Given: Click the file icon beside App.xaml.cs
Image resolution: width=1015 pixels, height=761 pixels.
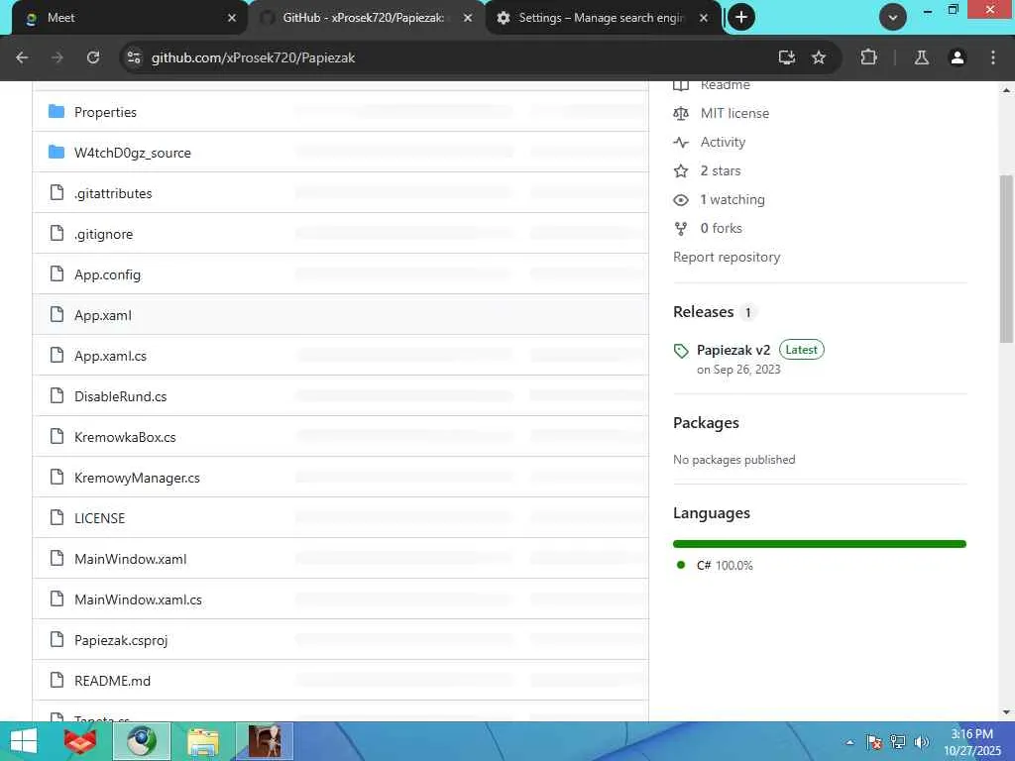Looking at the screenshot, I should (x=56, y=355).
